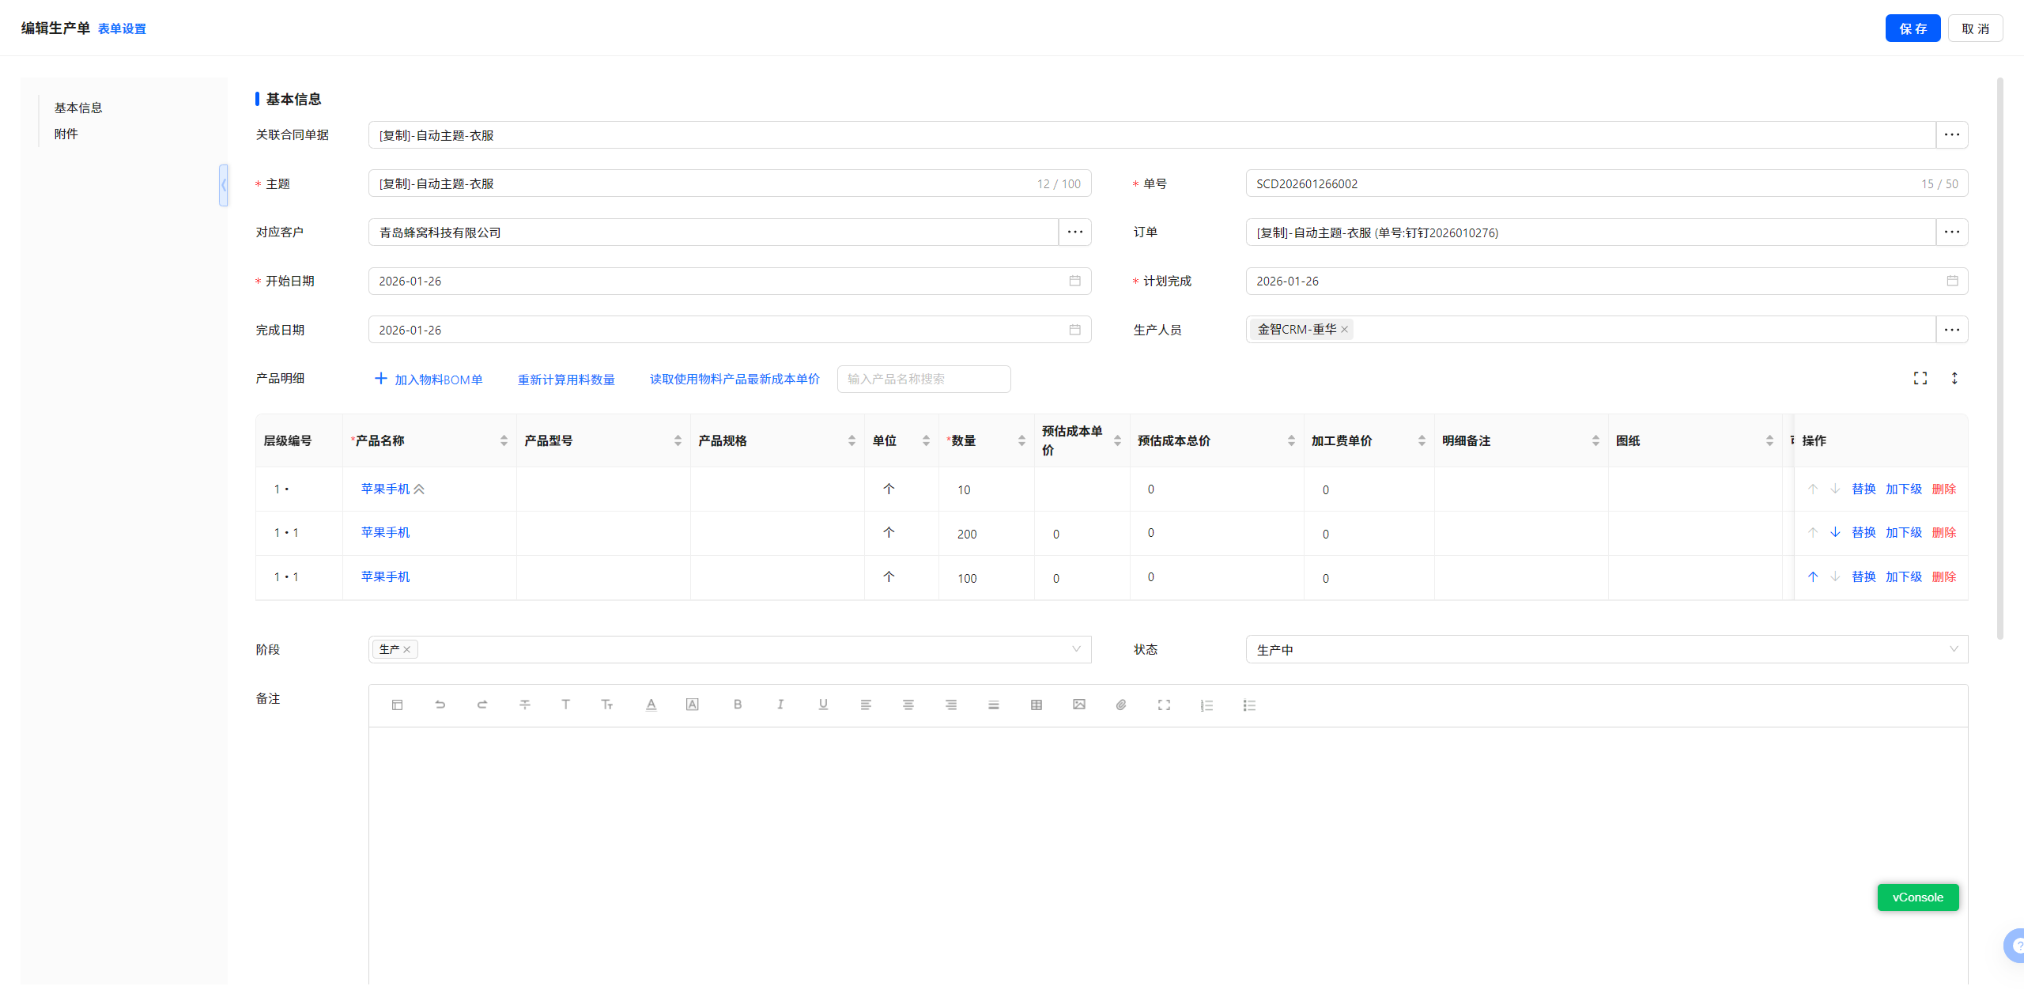Click the product name search field
This screenshot has height=1005, width=2024.
point(923,380)
